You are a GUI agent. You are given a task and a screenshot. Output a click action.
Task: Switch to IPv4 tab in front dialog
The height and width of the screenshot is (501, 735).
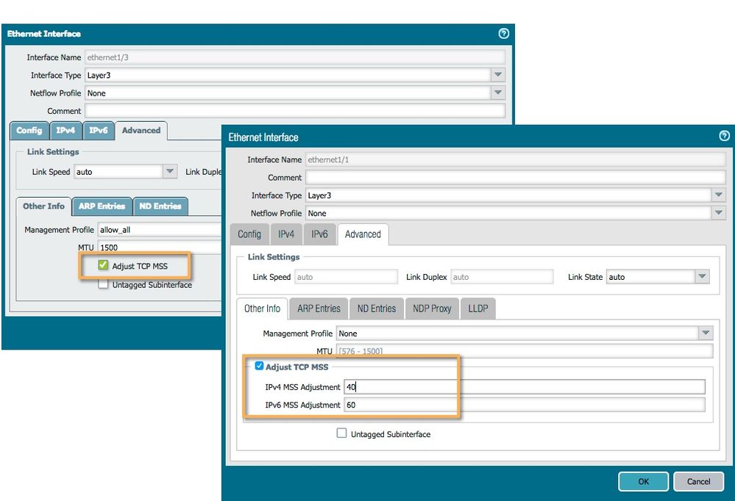[286, 234]
